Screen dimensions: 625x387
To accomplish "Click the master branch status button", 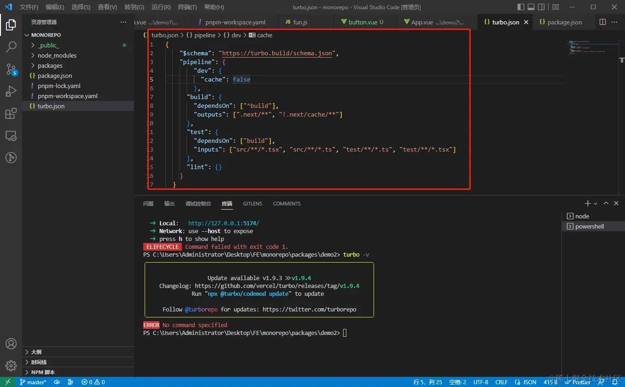I will tap(33, 382).
